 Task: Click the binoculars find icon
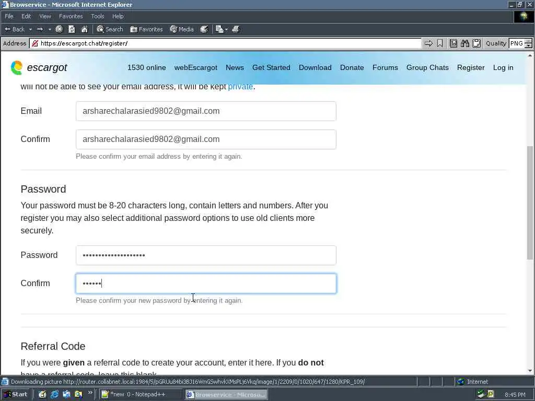click(x=464, y=43)
